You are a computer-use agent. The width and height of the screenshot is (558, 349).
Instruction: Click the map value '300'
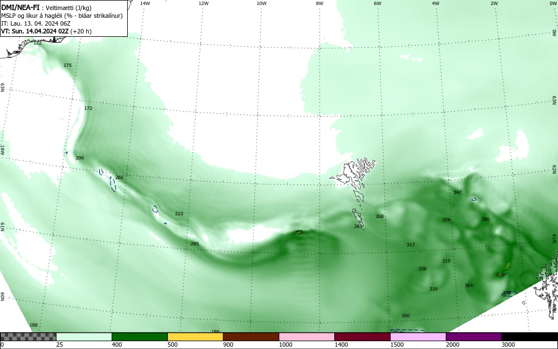point(405,316)
